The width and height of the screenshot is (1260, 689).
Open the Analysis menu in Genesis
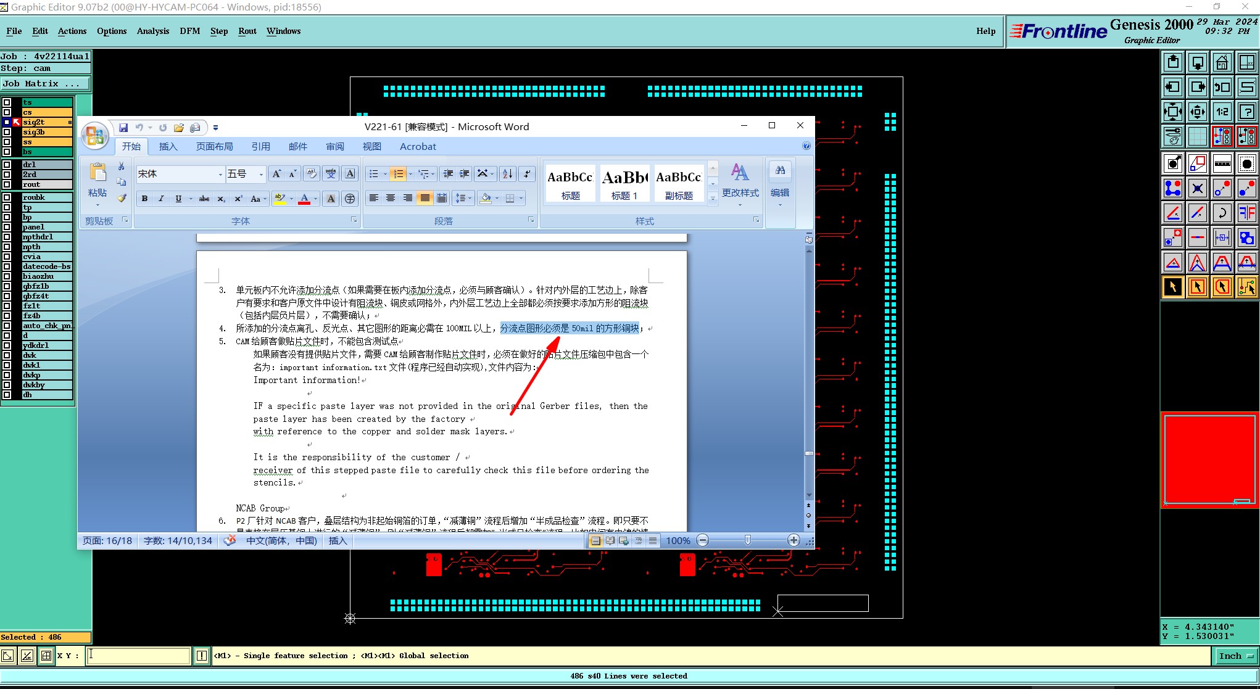152,31
